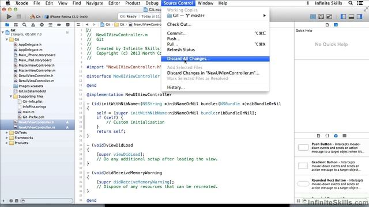Open Spotlight search
Screen dimensions: 369x207
pos(351,3)
